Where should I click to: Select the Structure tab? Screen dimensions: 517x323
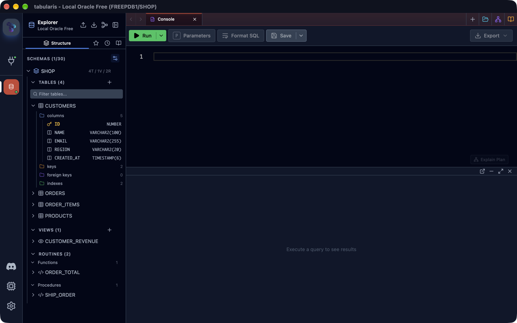(x=57, y=43)
